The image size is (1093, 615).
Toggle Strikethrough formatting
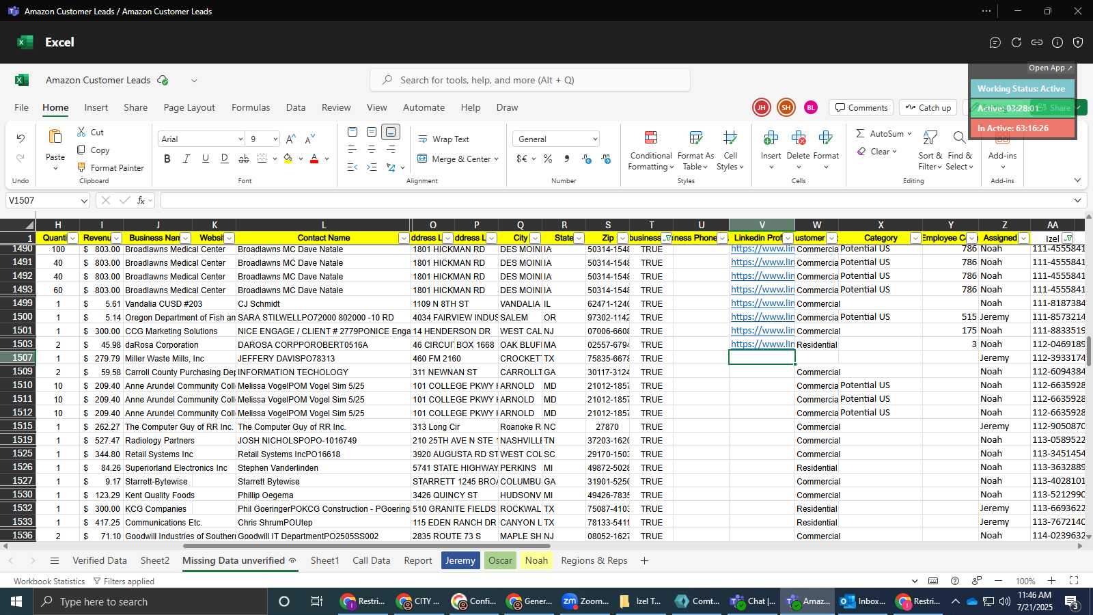(244, 159)
